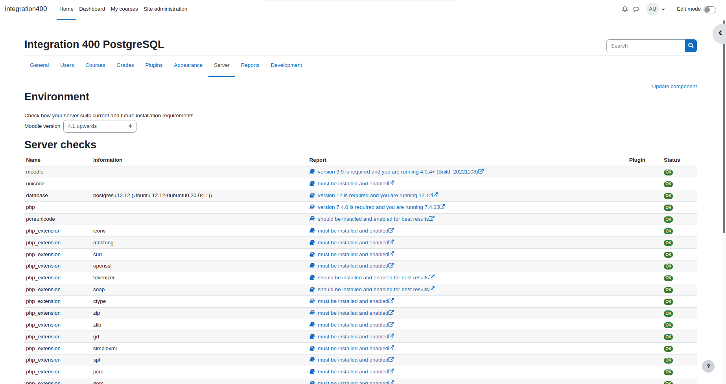This screenshot has height=384, width=726.
Task: Click the external-link icon in database row
Action: coord(435,195)
